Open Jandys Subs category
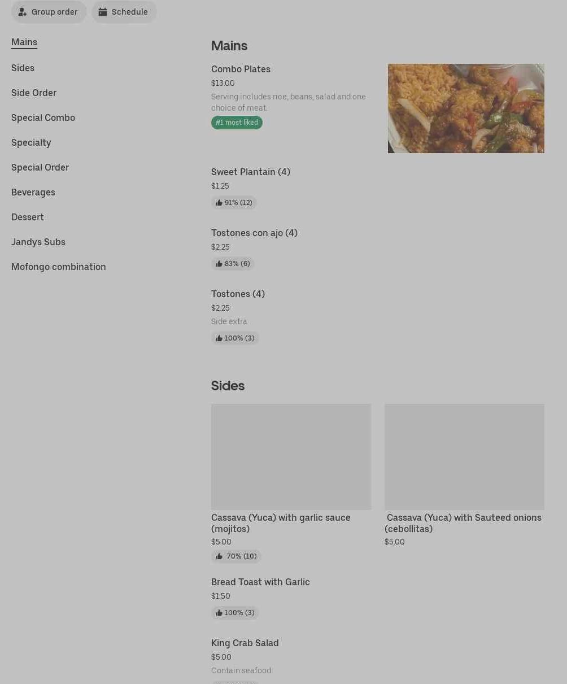Image resolution: width=567 pixels, height=684 pixels. pos(38,242)
